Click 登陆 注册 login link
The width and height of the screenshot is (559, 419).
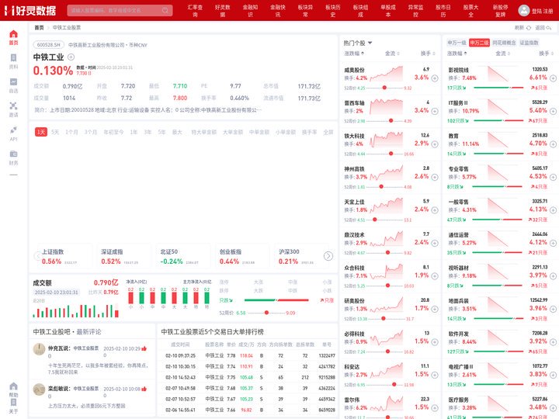(542, 11)
